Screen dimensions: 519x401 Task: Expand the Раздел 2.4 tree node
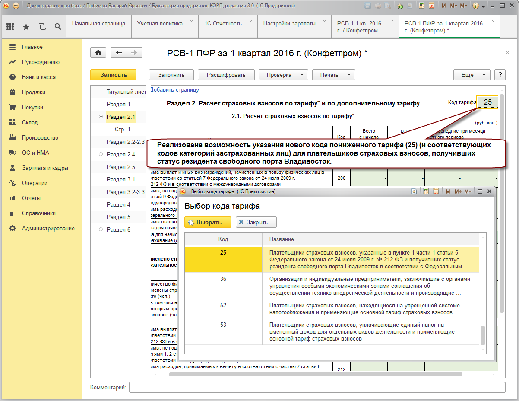101,154
